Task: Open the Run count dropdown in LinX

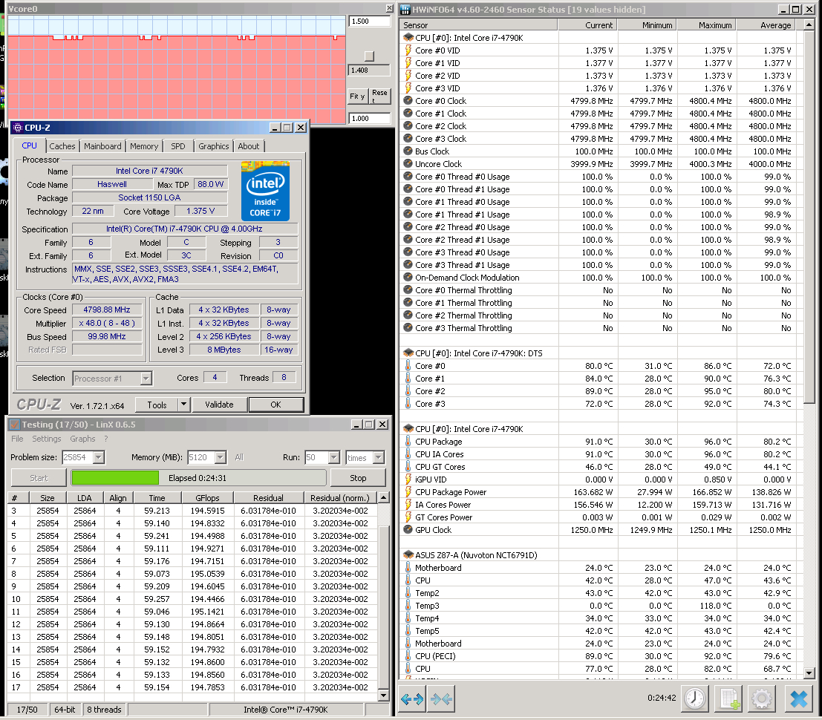Action: tap(334, 457)
